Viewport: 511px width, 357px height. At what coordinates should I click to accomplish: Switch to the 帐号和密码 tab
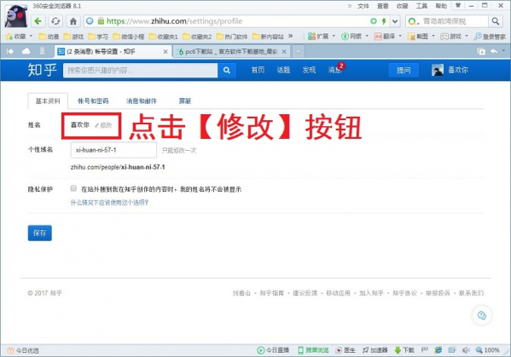93,101
